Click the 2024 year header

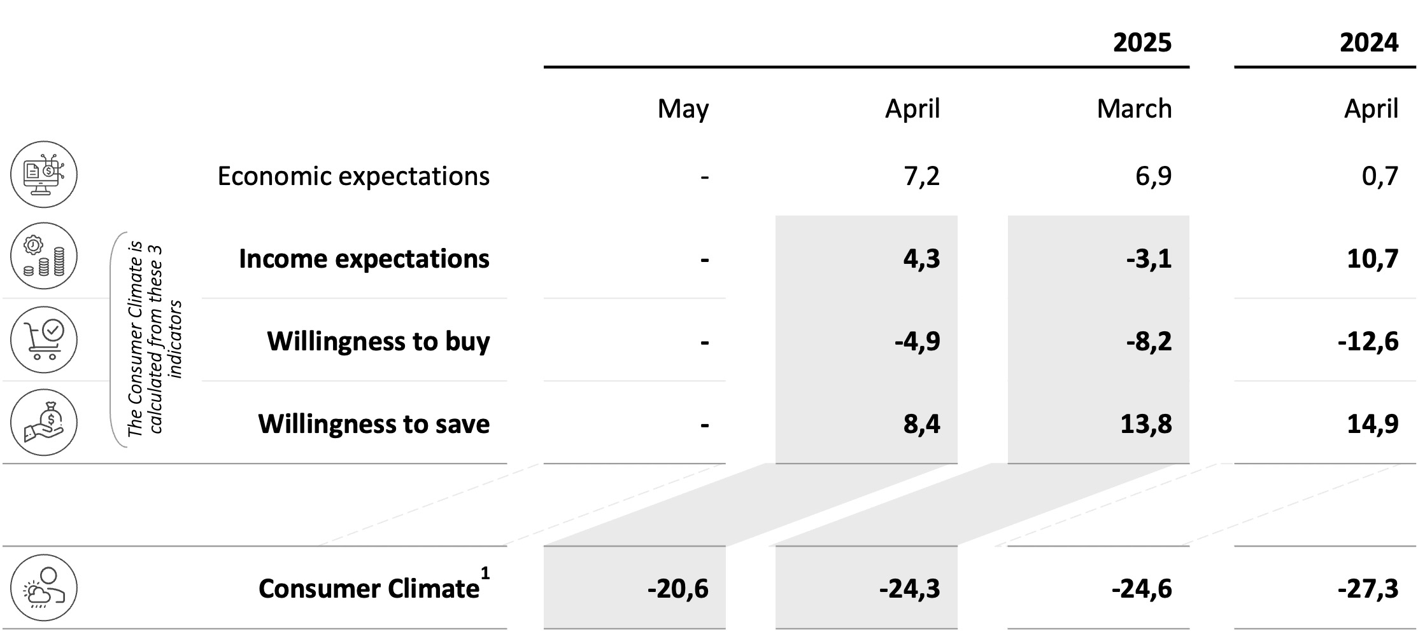tap(1368, 43)
